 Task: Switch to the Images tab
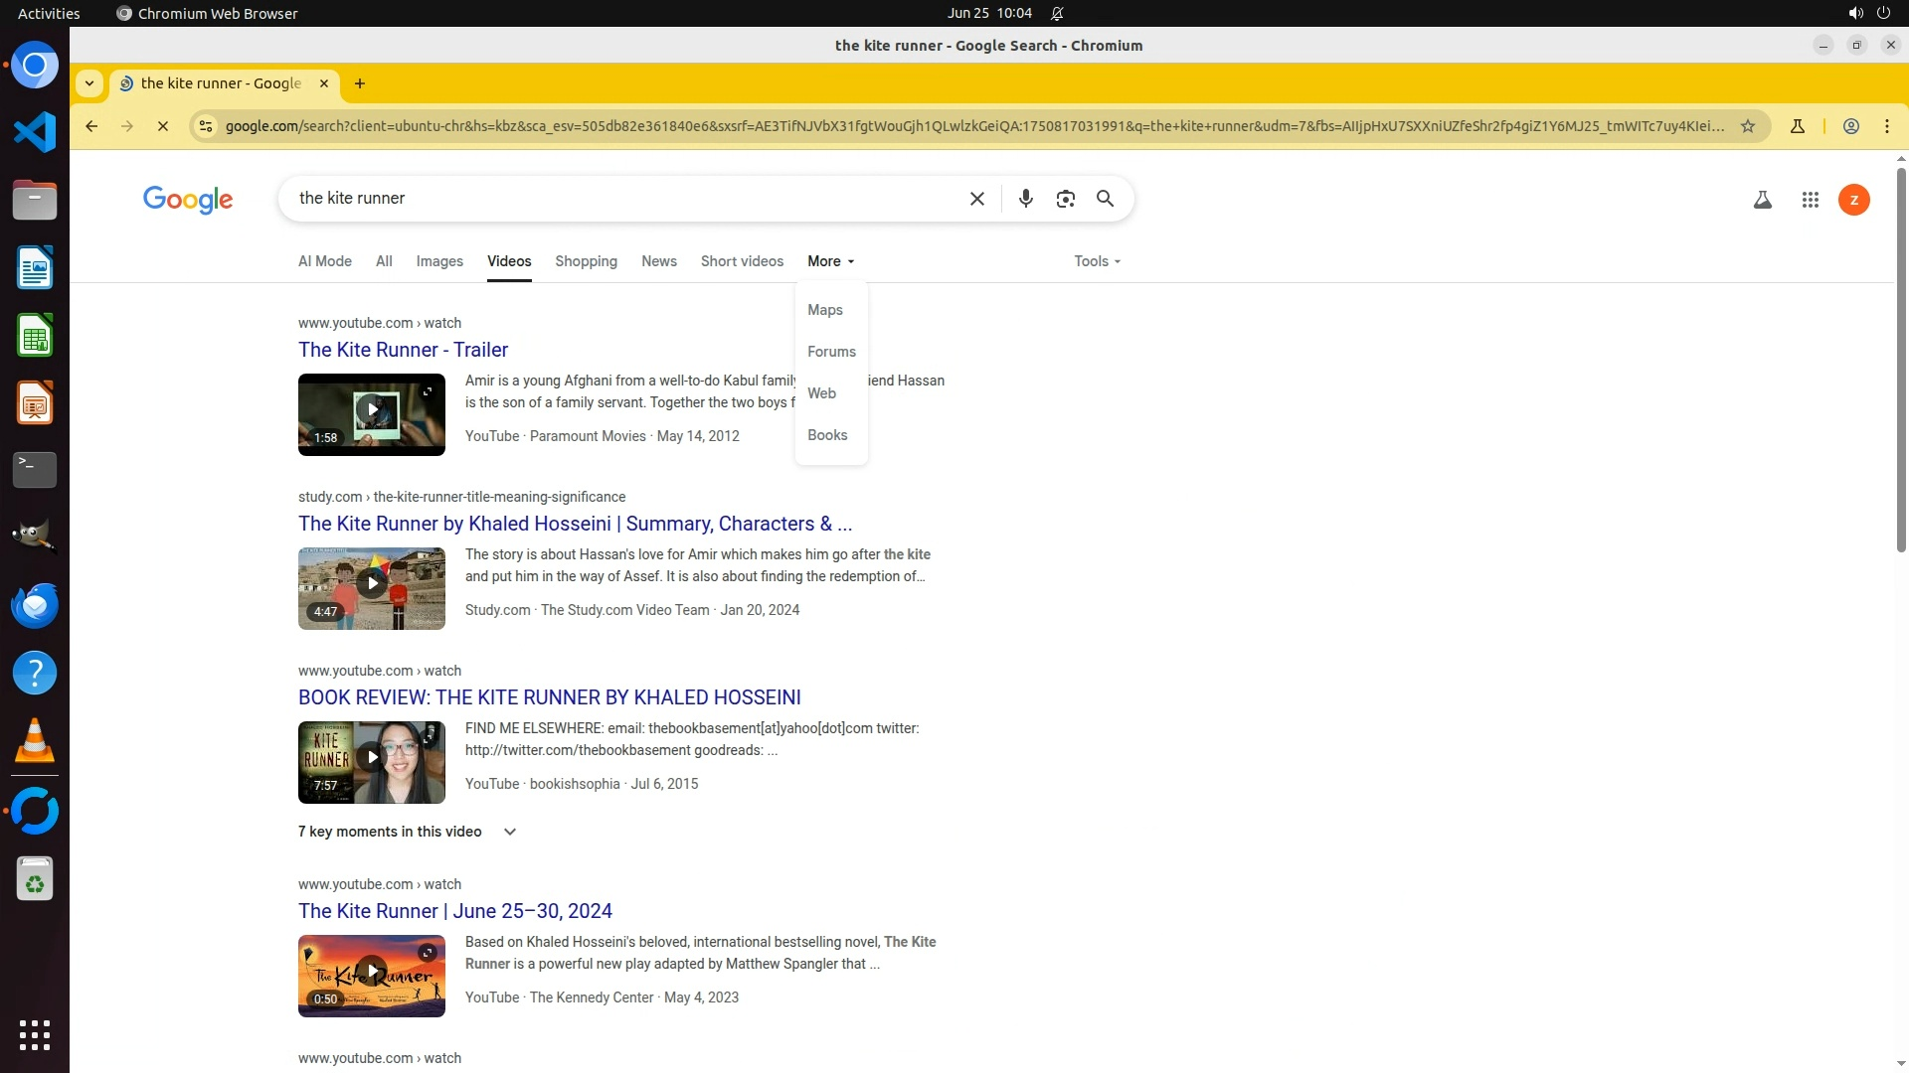tap(438, 261)
